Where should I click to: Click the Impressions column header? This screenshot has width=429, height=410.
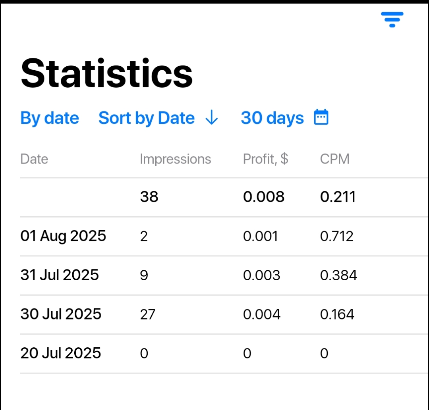(176, 159)
